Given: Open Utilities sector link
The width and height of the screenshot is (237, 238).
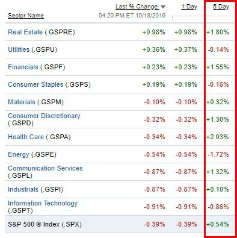Looking at the screenshot, I should coord(19,49).
